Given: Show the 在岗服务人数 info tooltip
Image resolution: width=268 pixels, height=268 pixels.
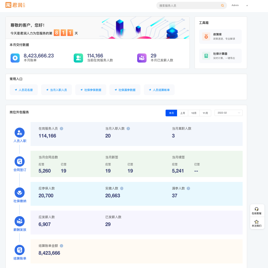Looking at the screenshot, I should (61, 128).
